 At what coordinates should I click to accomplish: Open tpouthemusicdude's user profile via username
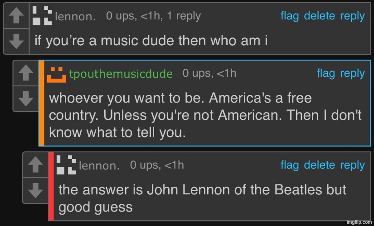121,74
